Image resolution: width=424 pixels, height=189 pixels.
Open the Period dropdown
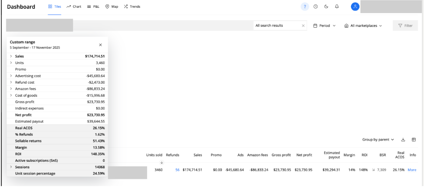(324, 26)
